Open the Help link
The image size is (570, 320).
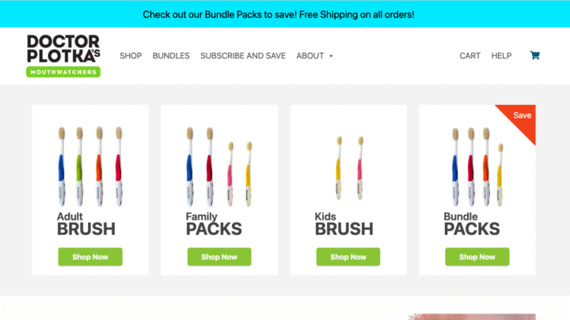click(x=501, y=56)
